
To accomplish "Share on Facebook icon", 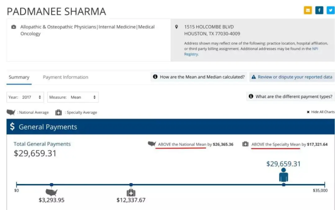I will [319, 10].
